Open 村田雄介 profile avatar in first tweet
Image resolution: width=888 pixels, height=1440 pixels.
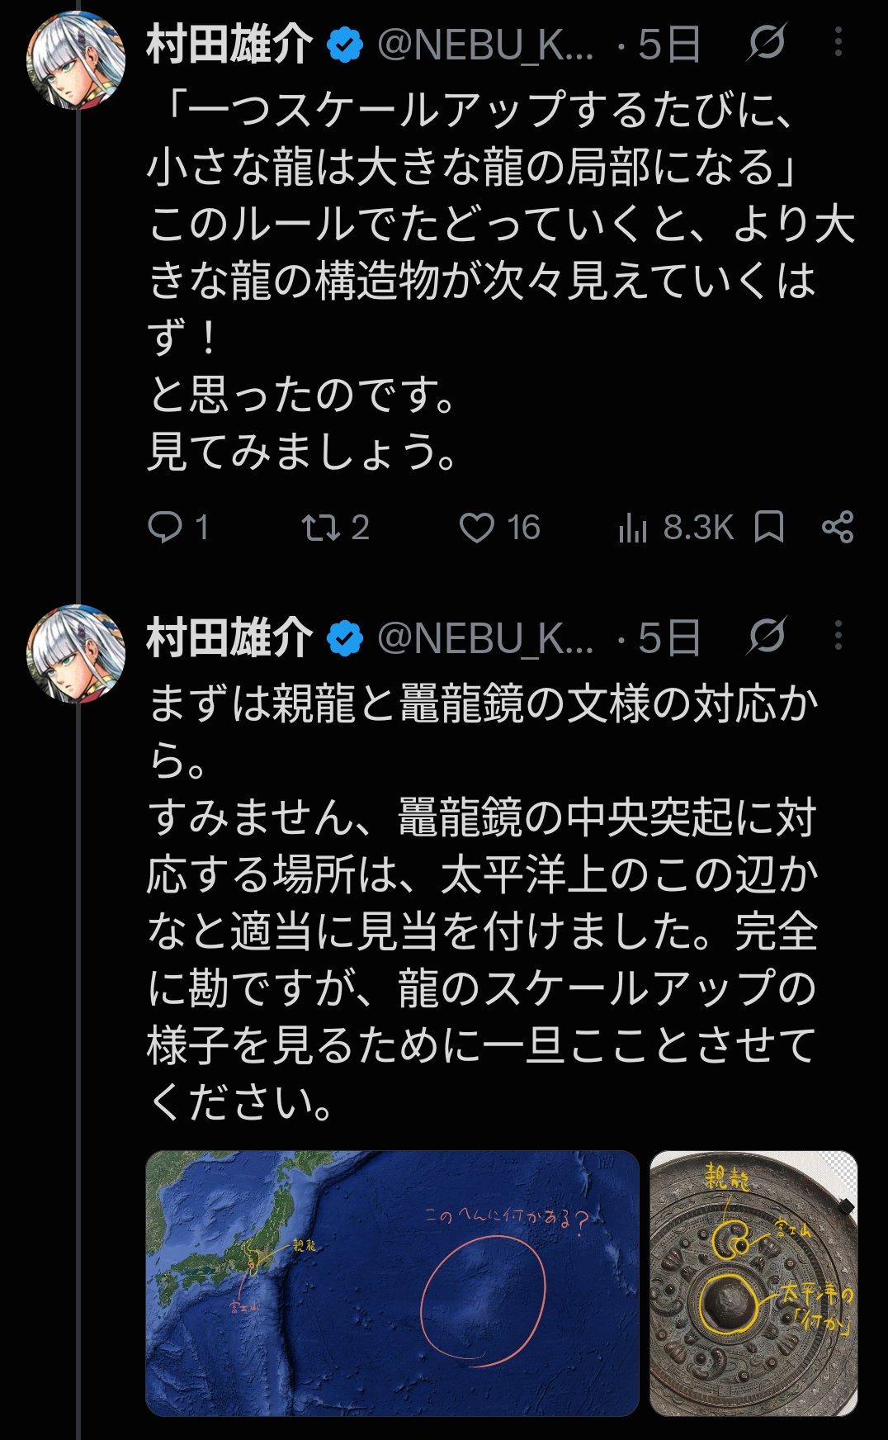[x=76, y=61]
